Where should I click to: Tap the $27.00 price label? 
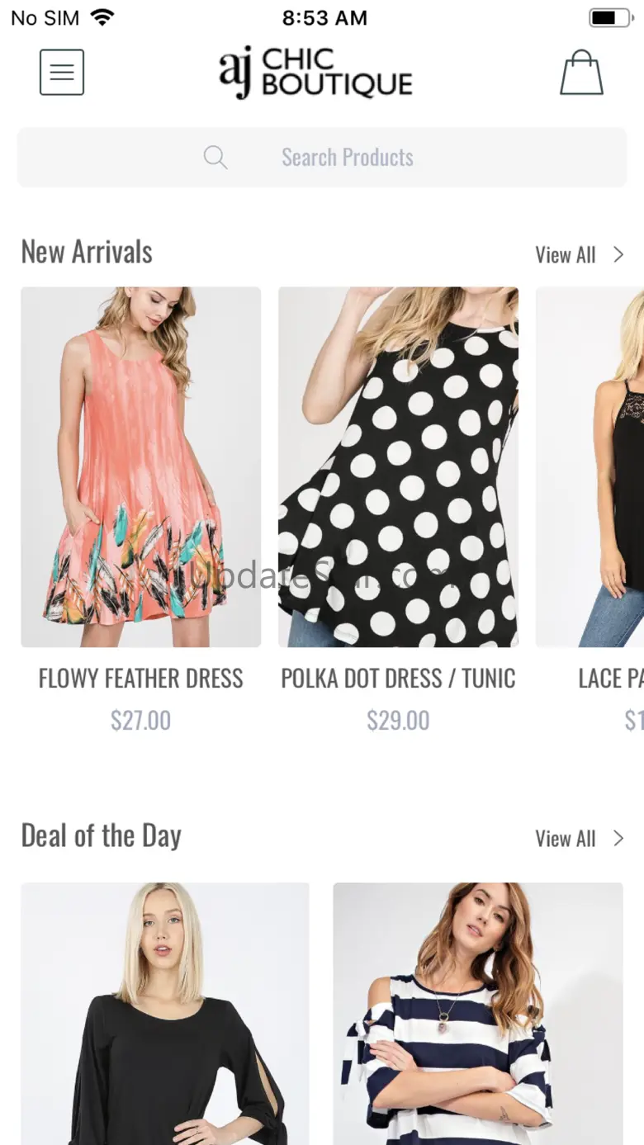click(x=140, y=721)
